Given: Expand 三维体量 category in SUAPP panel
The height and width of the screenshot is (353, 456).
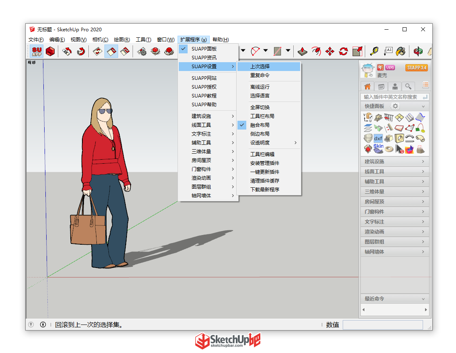Looking at the screenshot, I should click(395, 192).
